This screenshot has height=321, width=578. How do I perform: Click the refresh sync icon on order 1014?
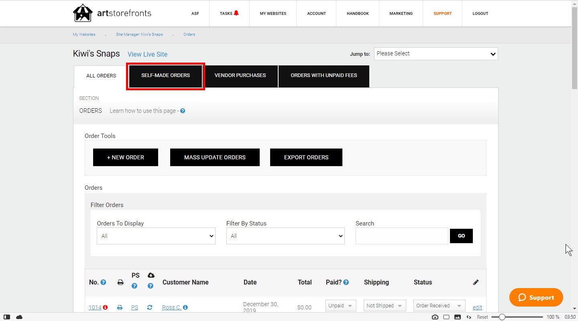[149, 307]
